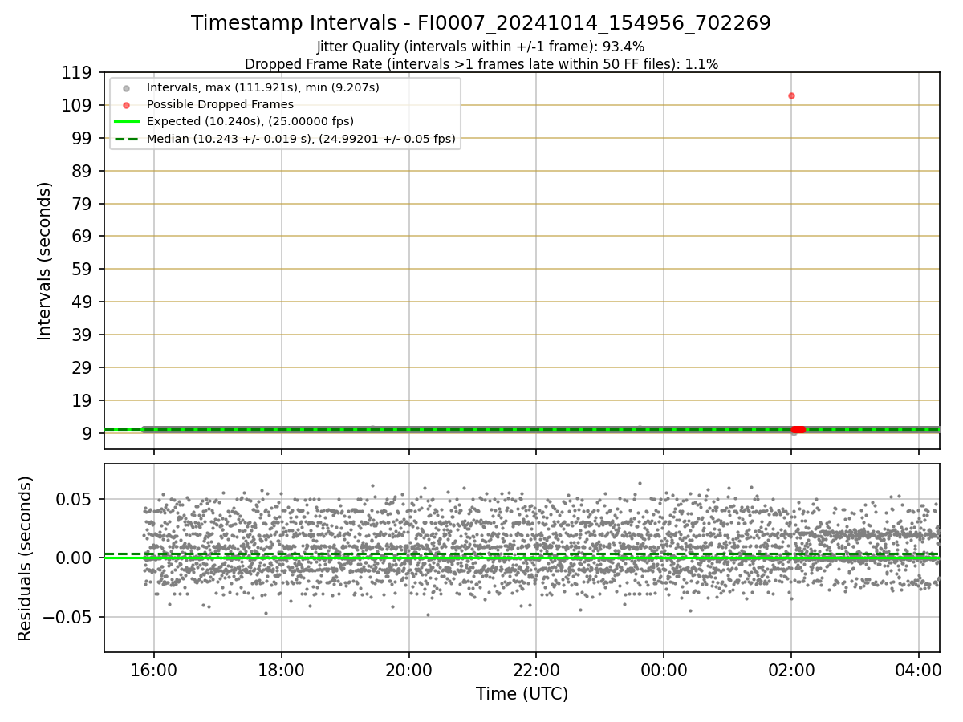Click the plot title 'Timestamp Intervals - FI0007_20241014_154956_702269'
The height and width of the screenshot is (722, 963).
pos(481,23)
